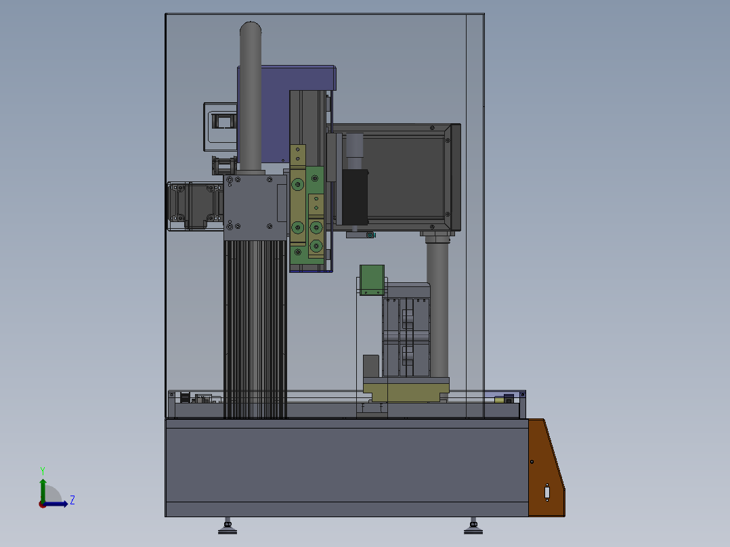
Task: Select the white connector cutout on brown panel
Action: [x=547, y=493]
